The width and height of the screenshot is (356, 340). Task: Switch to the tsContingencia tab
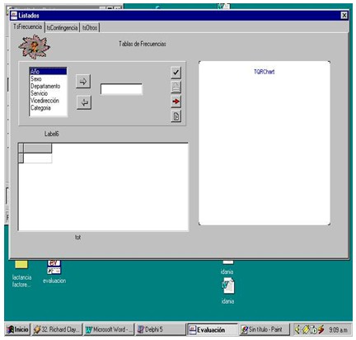[x=62, y=28]
